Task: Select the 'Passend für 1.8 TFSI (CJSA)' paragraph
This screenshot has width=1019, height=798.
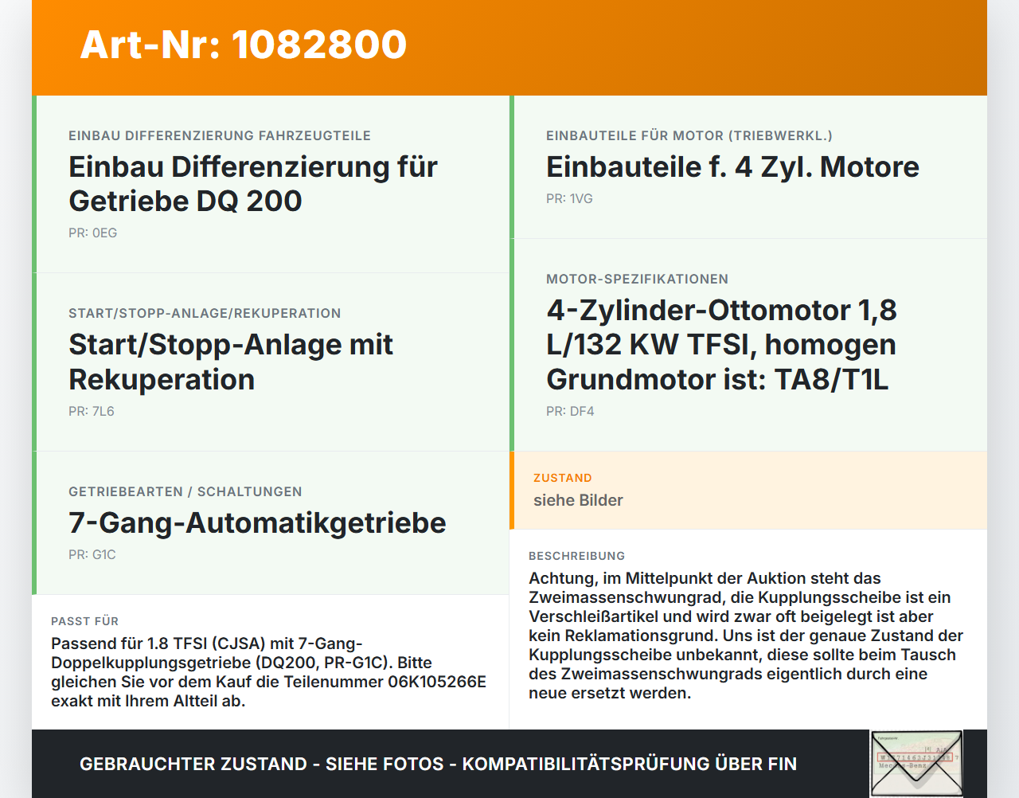Action: pyautogui.click(x=269, y=673)
